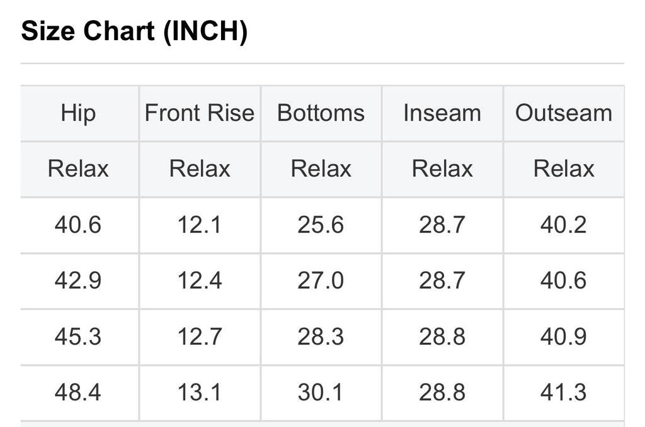Click the Hip value 48.4
Viewport: 645px width, 427px height.
click(x=79, y=392)
